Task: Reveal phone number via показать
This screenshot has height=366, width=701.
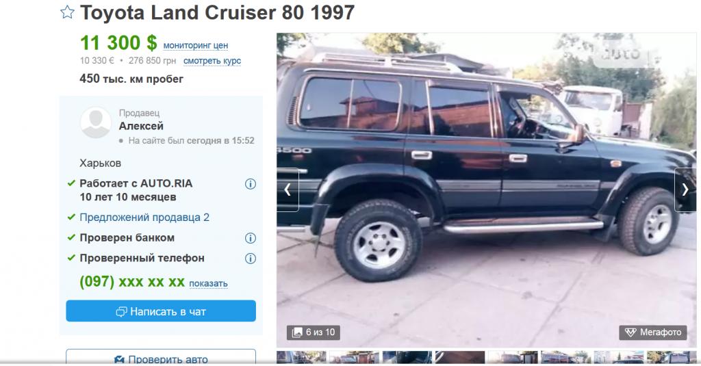Action: pos(208,283)
